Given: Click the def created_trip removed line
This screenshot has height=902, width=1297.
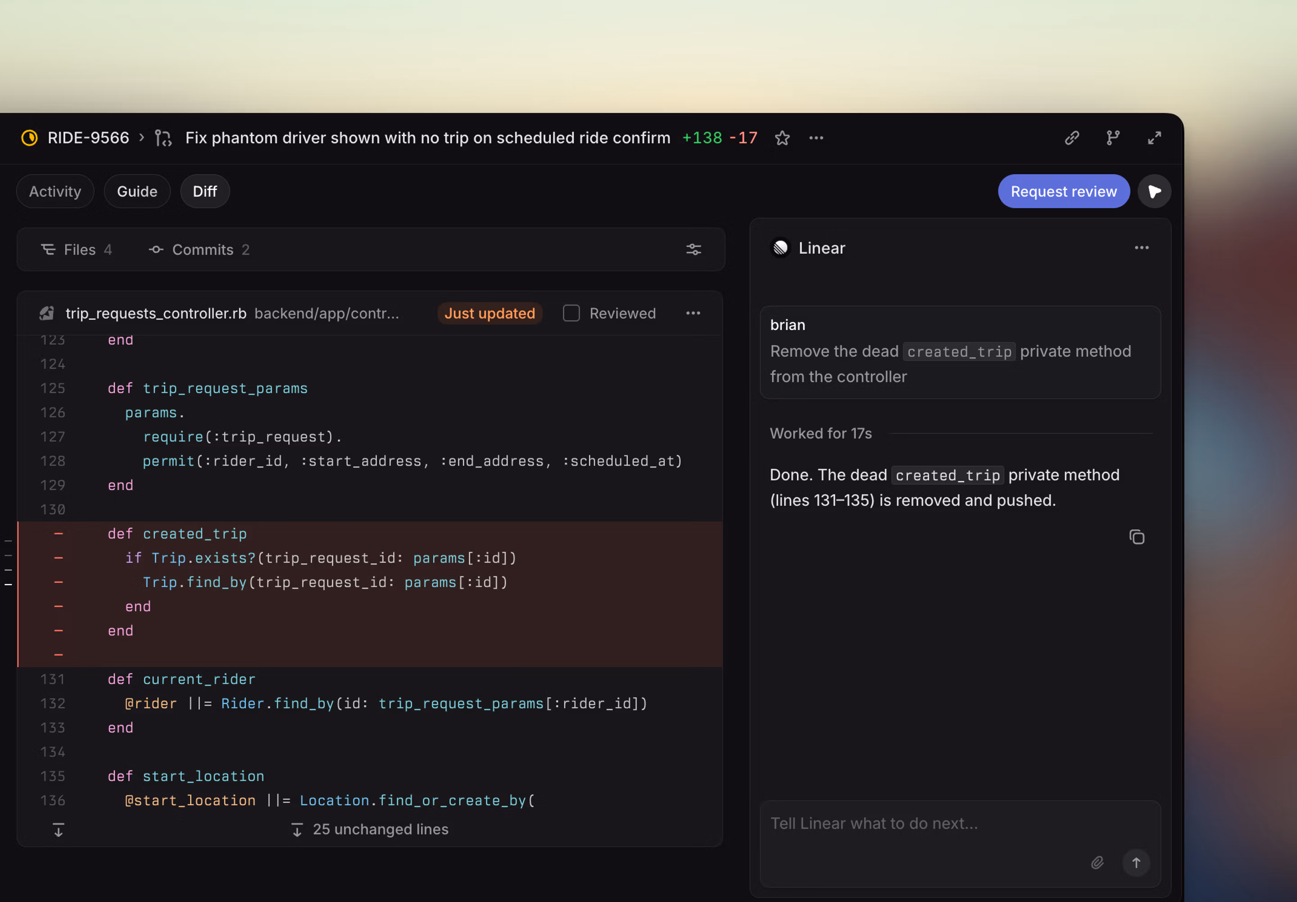Looking at the screenshot, I should pyautogui.click(x=370, y=534).
